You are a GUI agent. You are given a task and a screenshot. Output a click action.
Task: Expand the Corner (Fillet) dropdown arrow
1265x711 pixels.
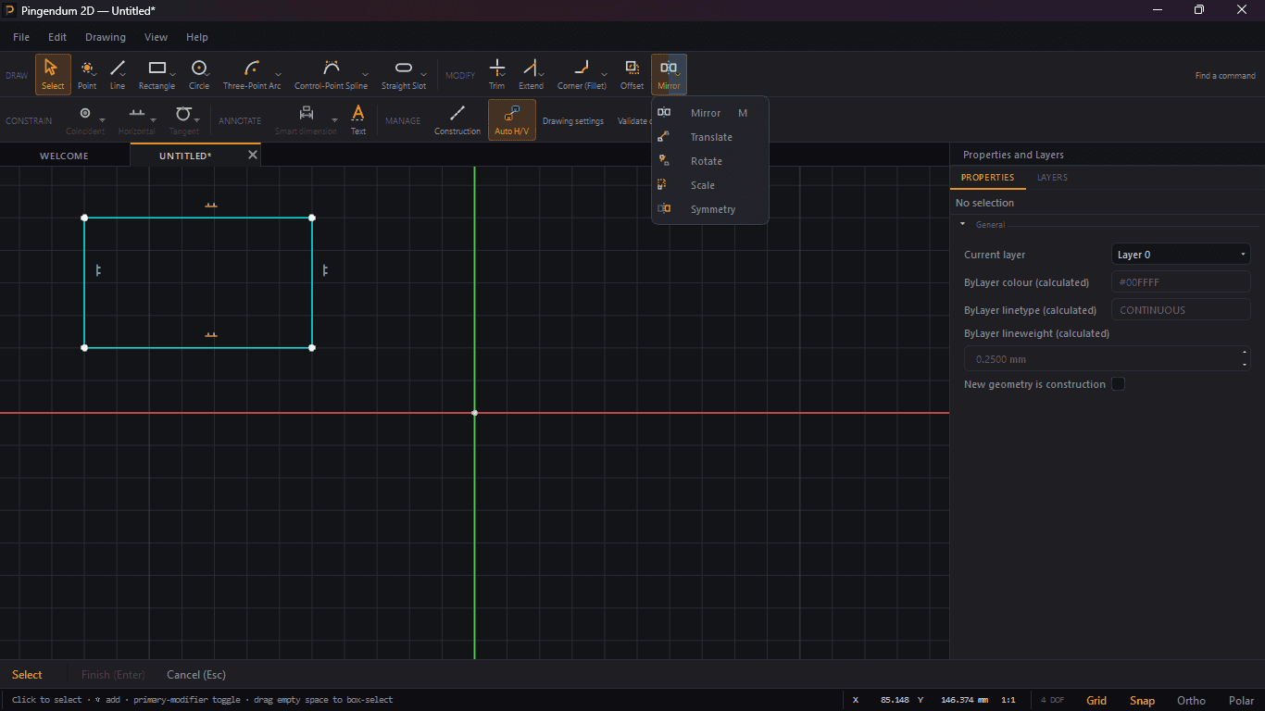[604, 74]
